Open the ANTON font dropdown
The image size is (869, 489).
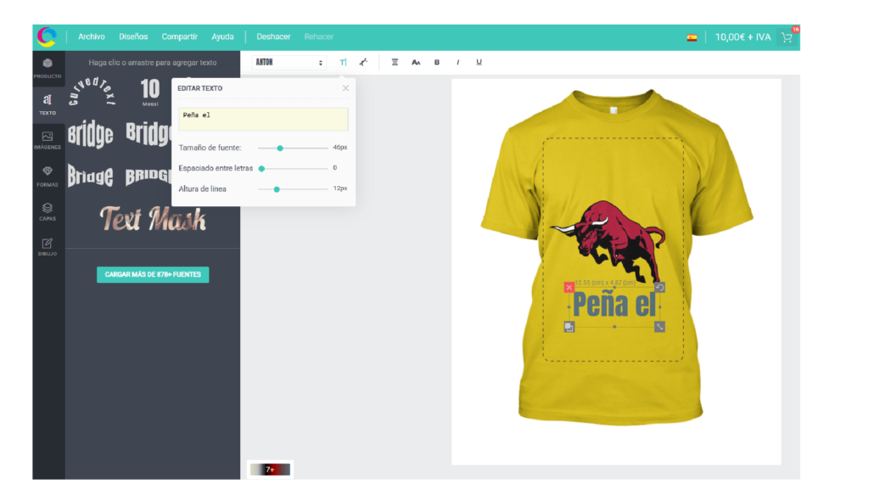(x=289, y=62)
